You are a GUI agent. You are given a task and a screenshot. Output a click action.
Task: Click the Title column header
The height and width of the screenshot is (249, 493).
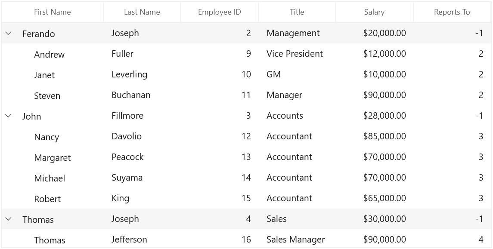pyautogui.click(x=297, y=12)
